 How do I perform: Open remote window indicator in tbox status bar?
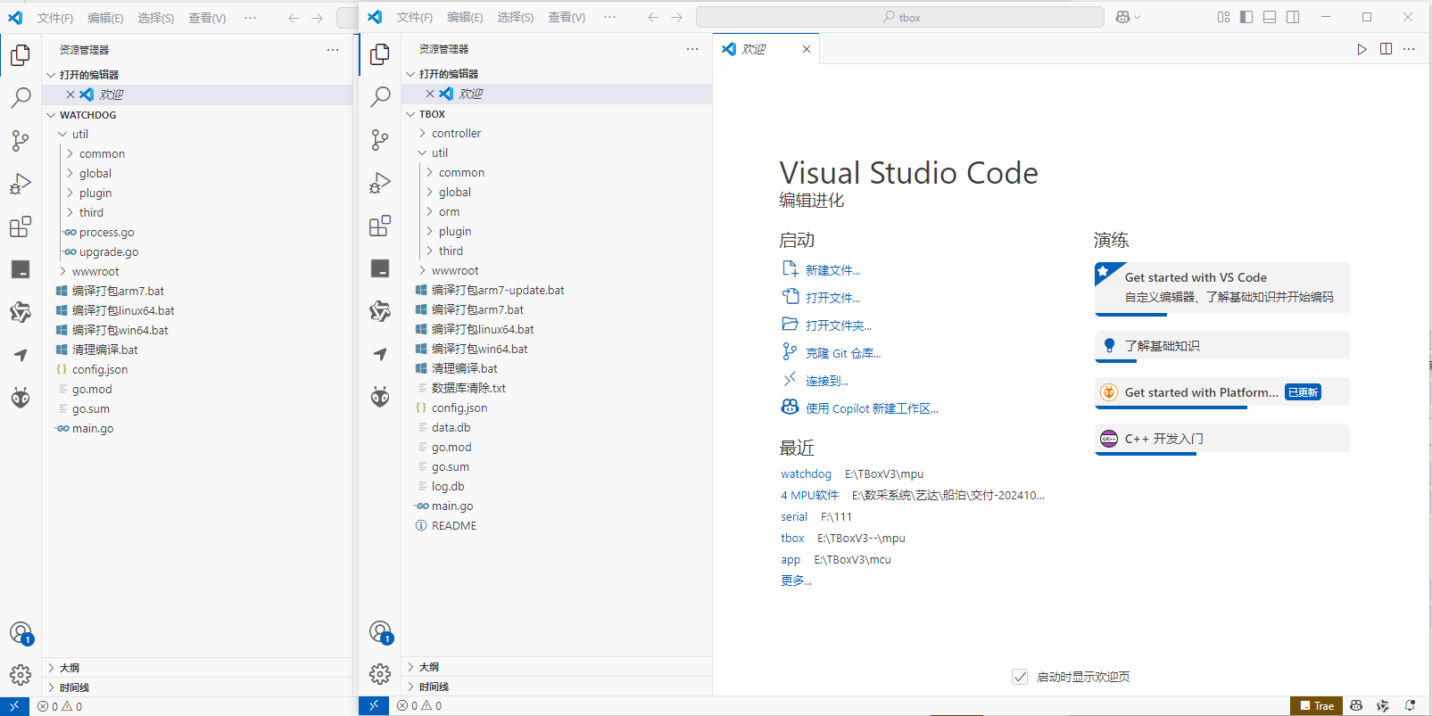coord(373,705)
